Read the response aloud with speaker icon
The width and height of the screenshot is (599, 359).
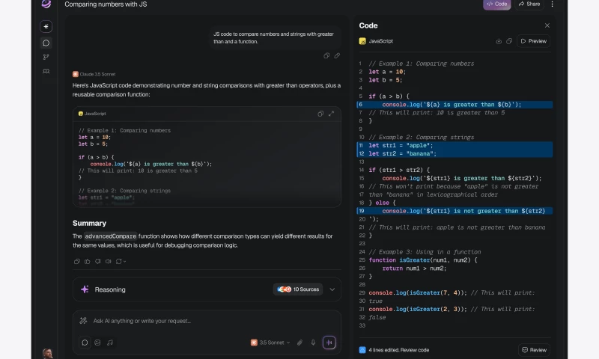click(x=108, y=261)
